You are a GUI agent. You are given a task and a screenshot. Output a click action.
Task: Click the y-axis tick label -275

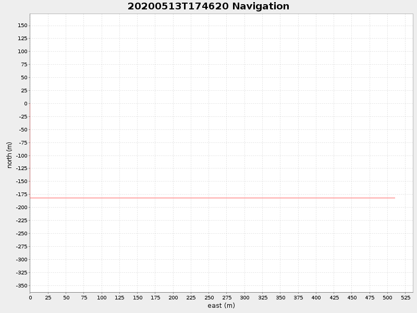(x=21, y=247)
